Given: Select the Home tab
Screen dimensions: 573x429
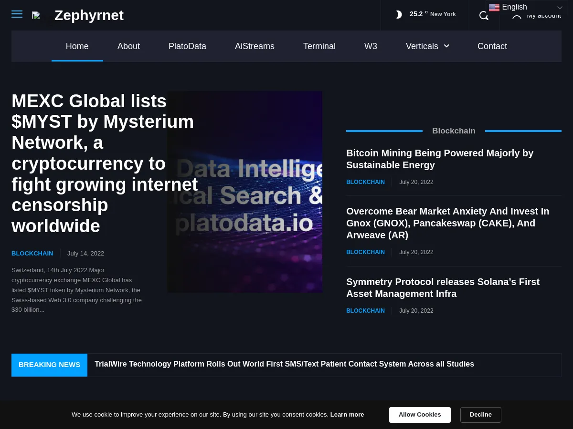Looking at the screenshot, I should coord(77,46).
